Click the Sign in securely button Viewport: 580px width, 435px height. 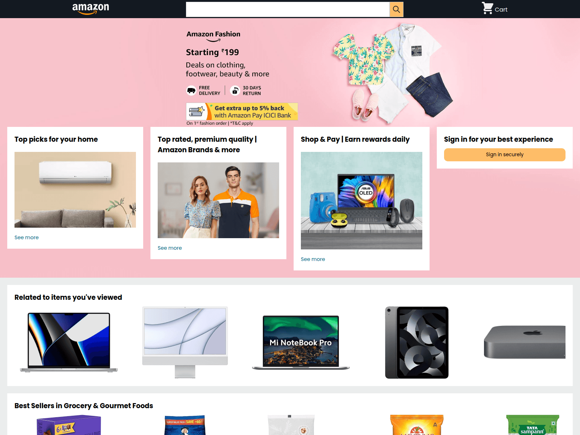(505, 155)
